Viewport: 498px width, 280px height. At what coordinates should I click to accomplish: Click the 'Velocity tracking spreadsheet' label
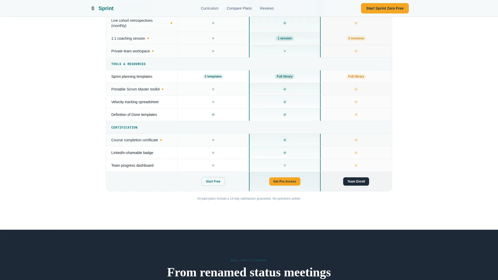point(135,102)
